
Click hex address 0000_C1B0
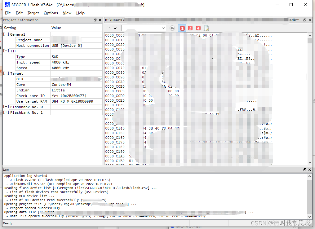tap(115, 161)
